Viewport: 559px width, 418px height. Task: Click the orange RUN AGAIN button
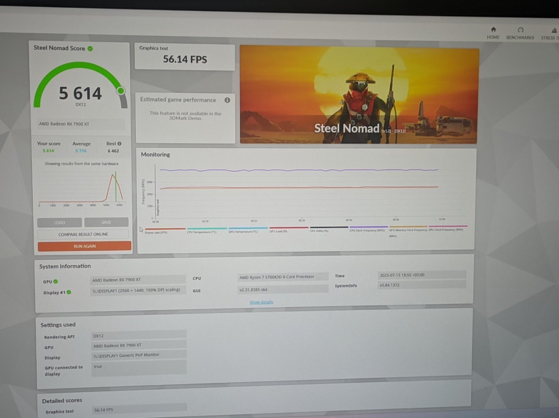84,246
